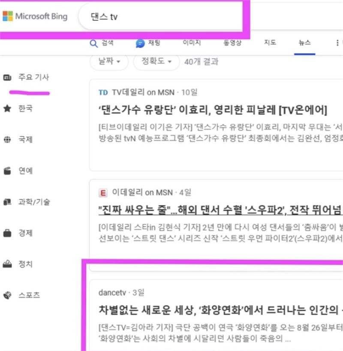Open the "진짜 싸우는 줄" 스우파2 headline
This screenshot has width=343, height=351.
pyautogui.click(x=220, y=210)
